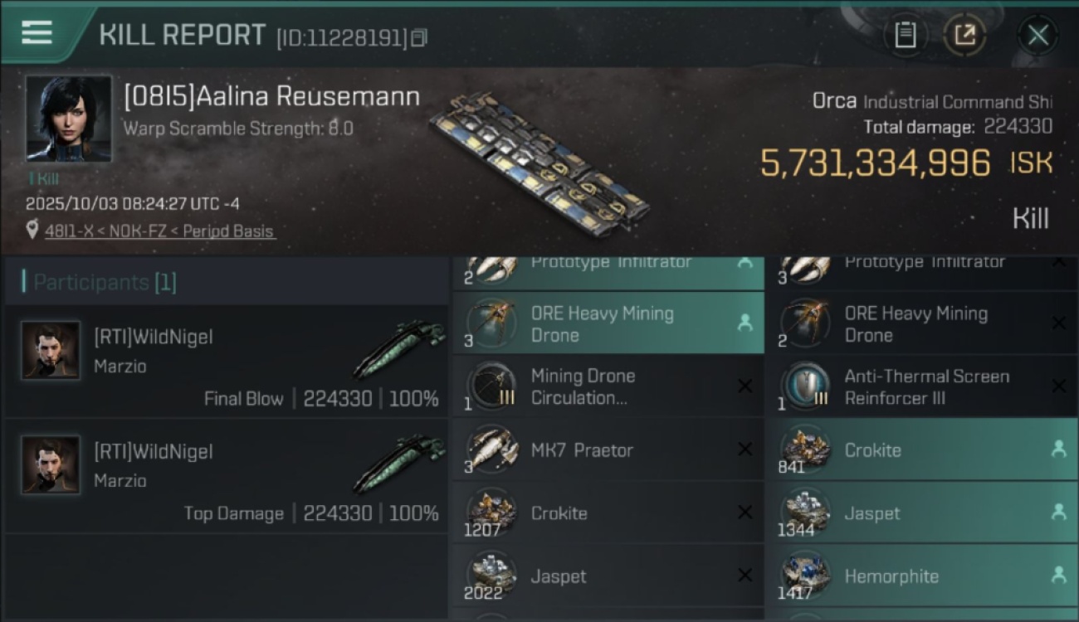Click the ORE Heavy Mining Drone icon

pos(491,323)
